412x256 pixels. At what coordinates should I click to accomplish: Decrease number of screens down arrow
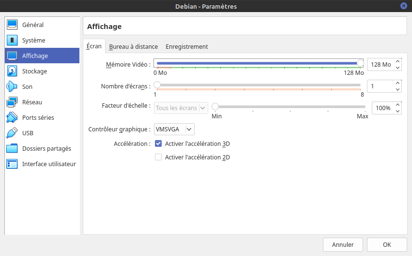(397, 89)
